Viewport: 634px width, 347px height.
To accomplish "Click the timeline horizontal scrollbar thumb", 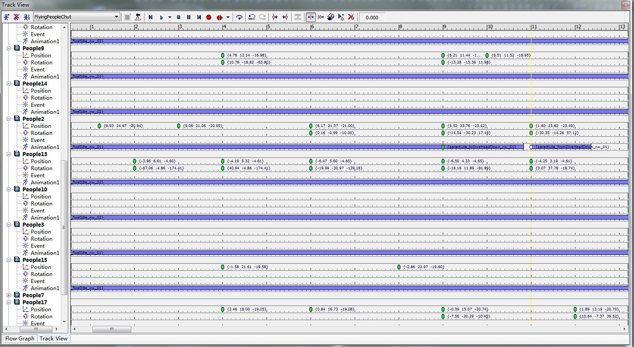I will pos(111,329).
